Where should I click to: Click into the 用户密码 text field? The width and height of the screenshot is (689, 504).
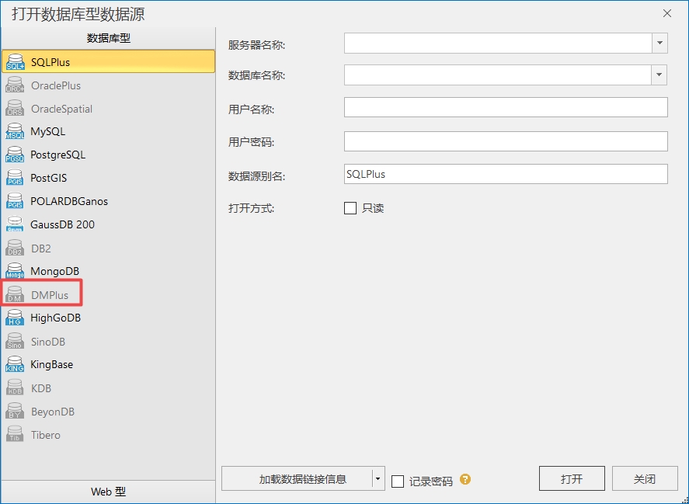point(506,141)
